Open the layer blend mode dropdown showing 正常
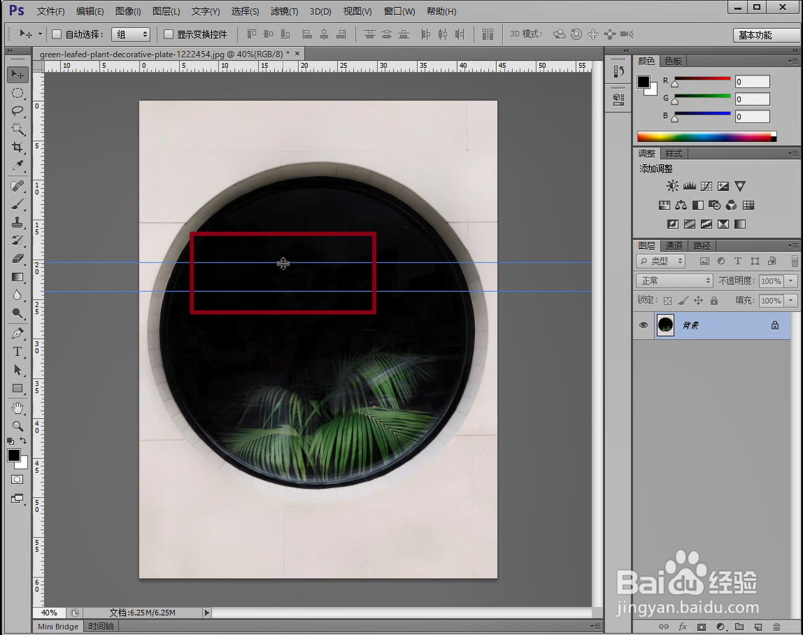Image resolution: width=803 pixels, height=635 pixels. (674, 280)
